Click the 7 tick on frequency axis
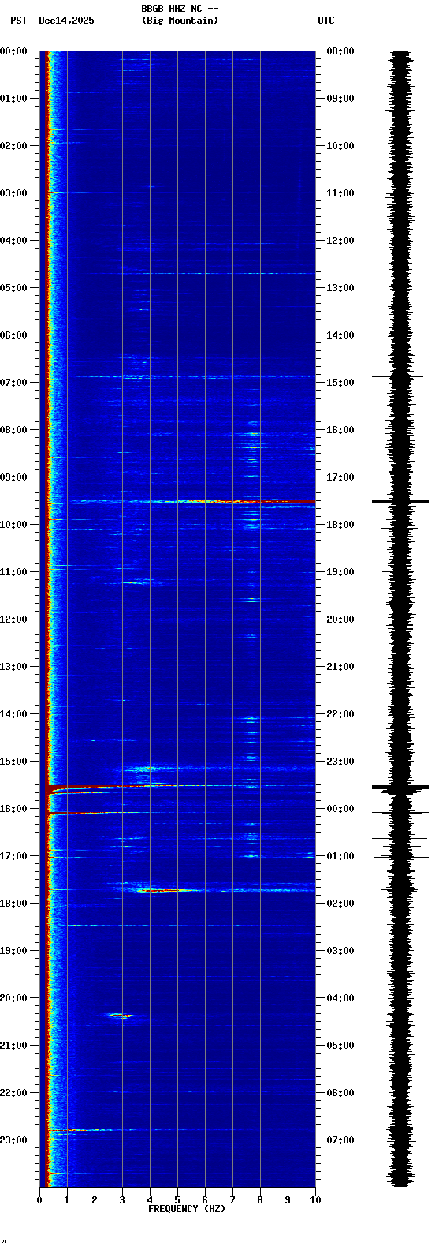The image size is (435, 1250). (x=232, y=1200)
